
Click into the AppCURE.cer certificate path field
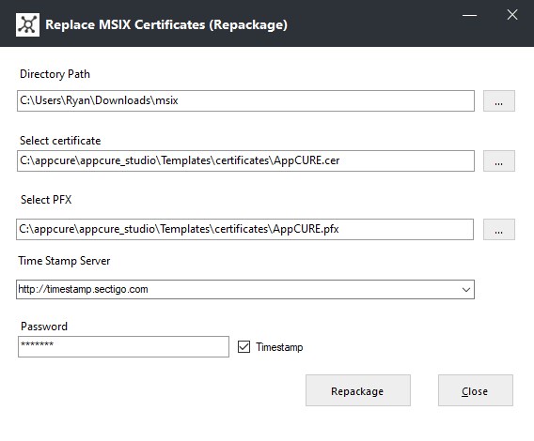245,160
